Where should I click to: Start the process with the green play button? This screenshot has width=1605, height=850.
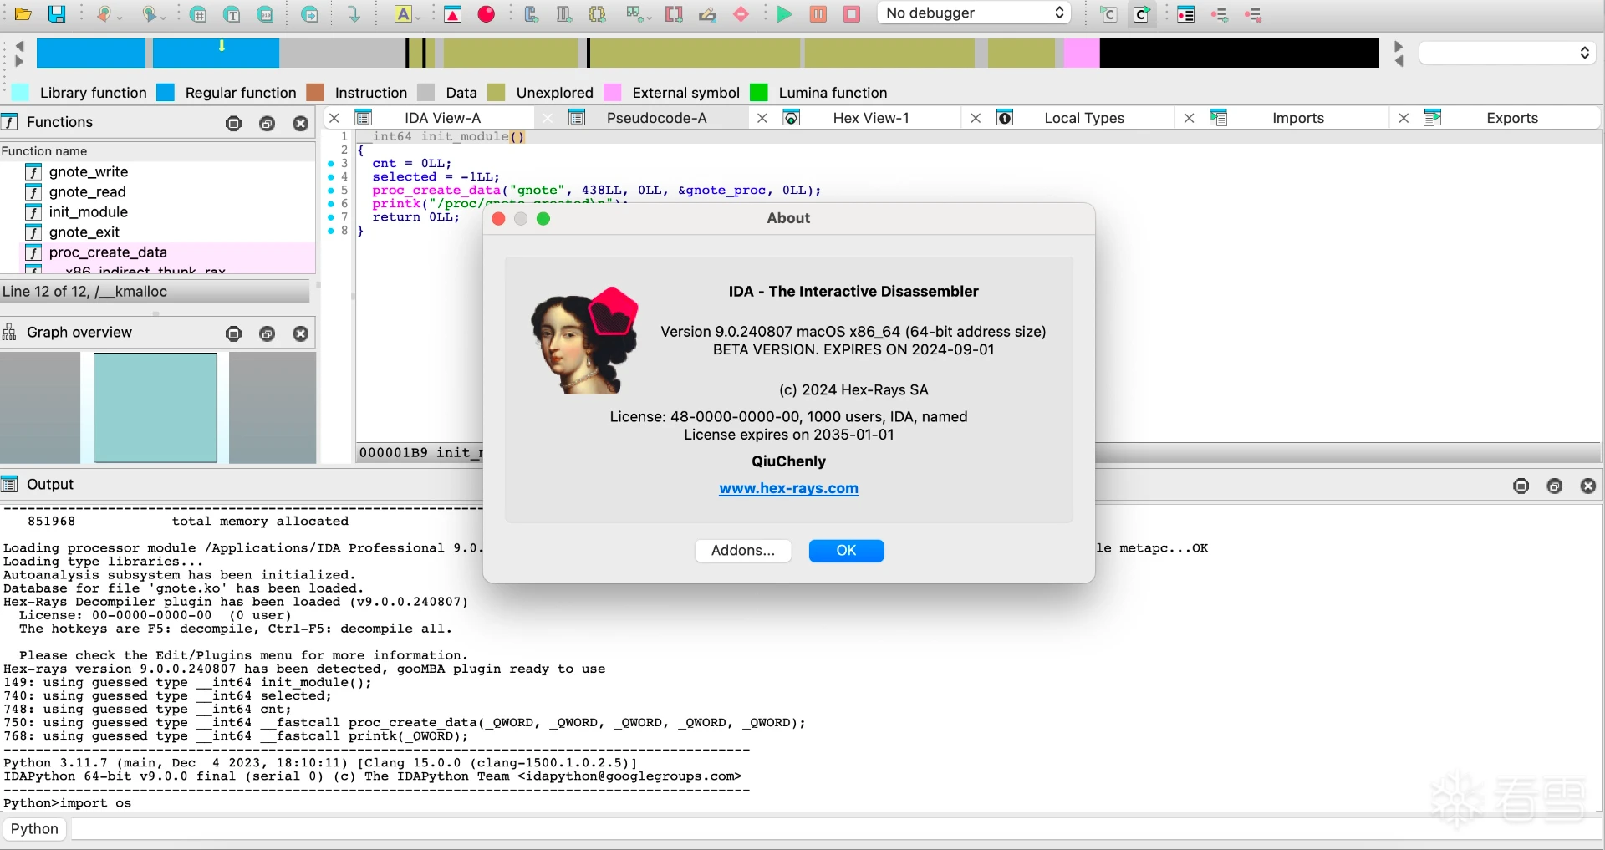coord(784,14)
